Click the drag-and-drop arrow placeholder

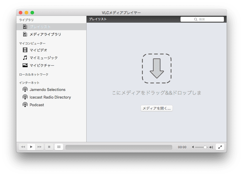[x=157, y=68]
